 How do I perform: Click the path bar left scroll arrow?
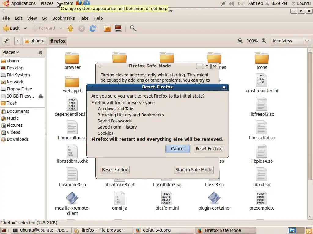[18, 41]
